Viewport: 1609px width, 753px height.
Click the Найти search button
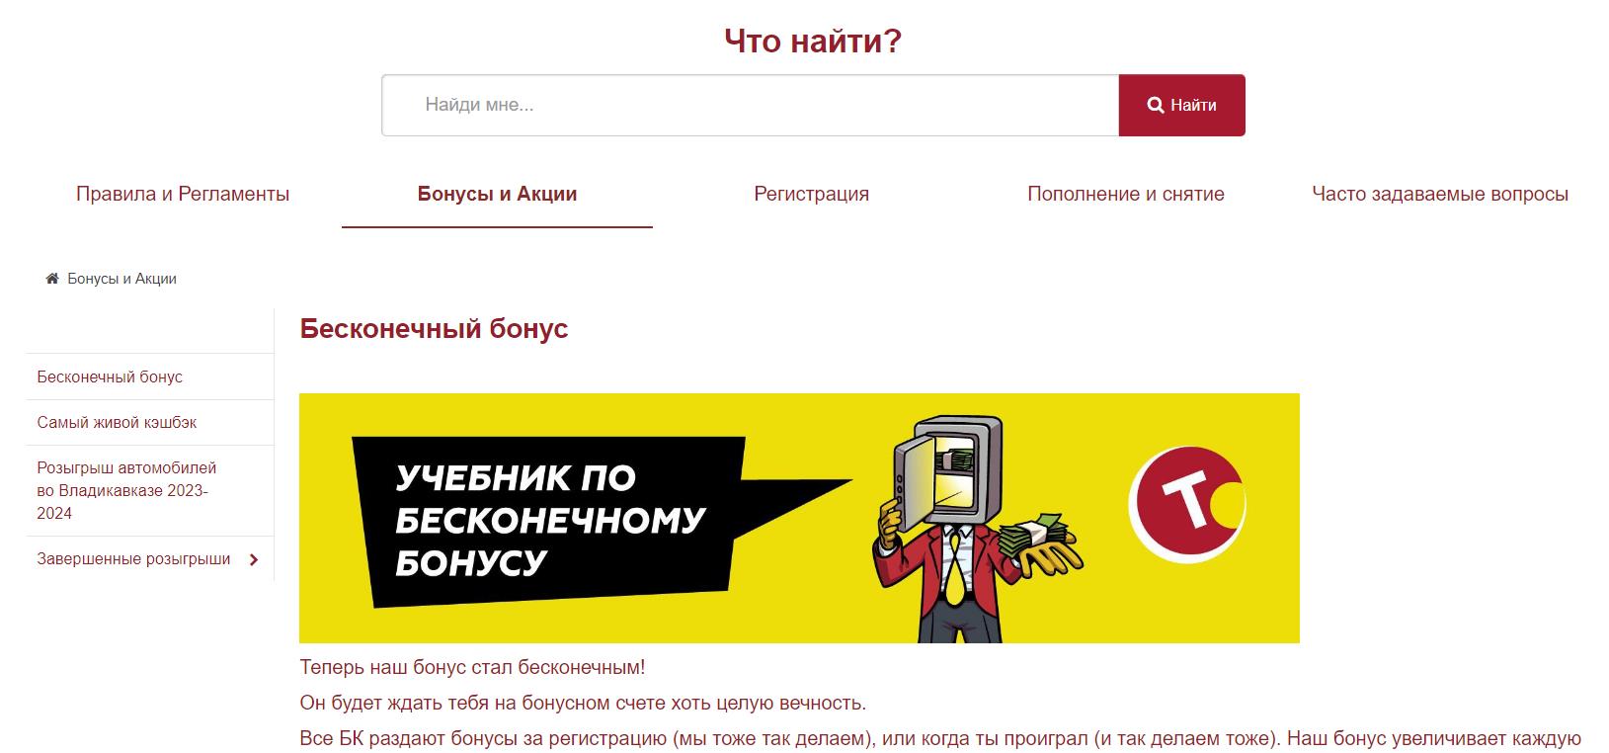click(x=1181, y=105)
